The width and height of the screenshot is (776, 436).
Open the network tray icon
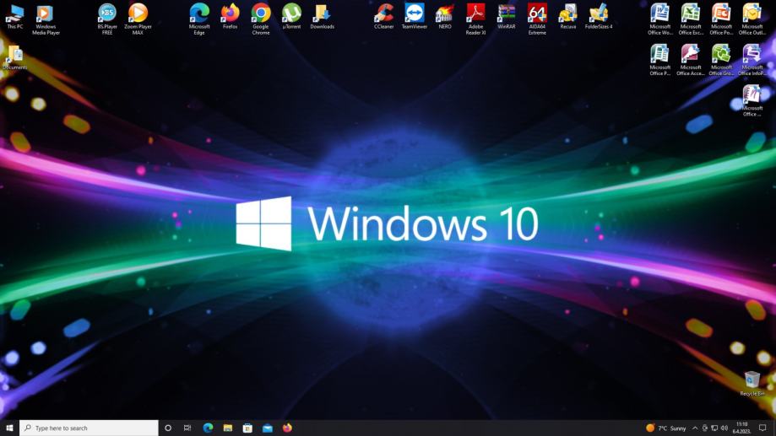714,428
